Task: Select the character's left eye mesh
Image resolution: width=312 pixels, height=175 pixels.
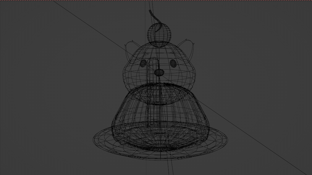Action: (x=143, y=63)
